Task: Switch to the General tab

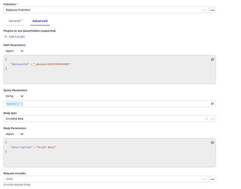Action: [x=15, y=21]
